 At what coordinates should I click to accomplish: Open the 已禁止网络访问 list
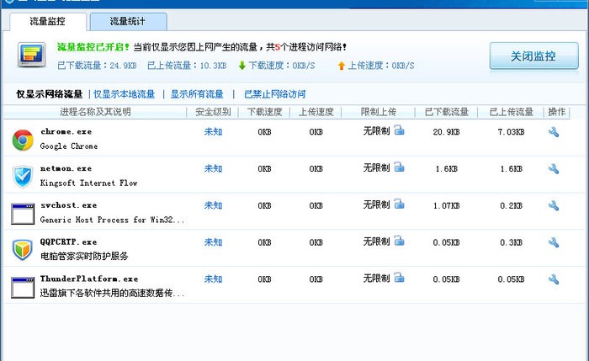[x=275, y=94]
